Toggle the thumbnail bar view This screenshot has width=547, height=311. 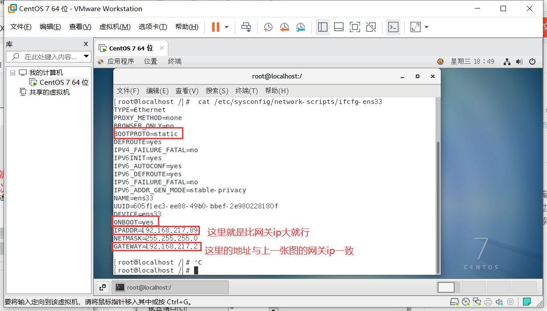[339, 27]
